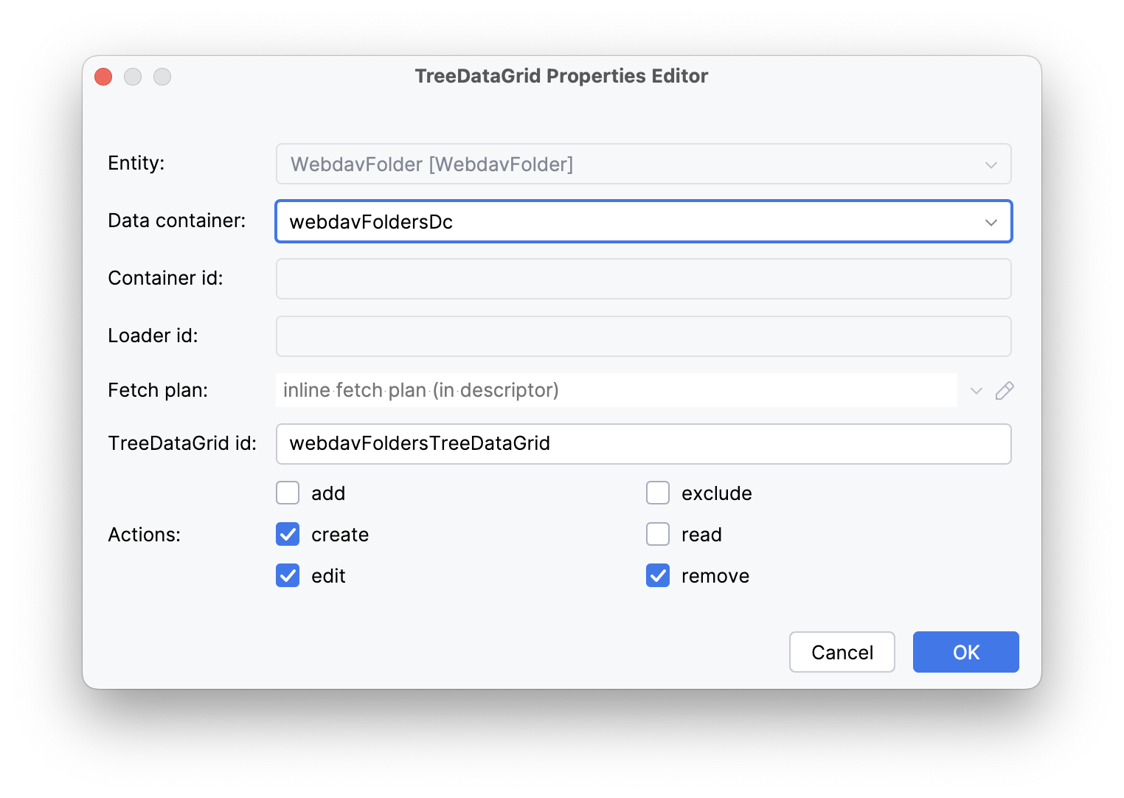The image size is (1124, 798).
Task: Click the Container id input field
Action: pos(642,279)
